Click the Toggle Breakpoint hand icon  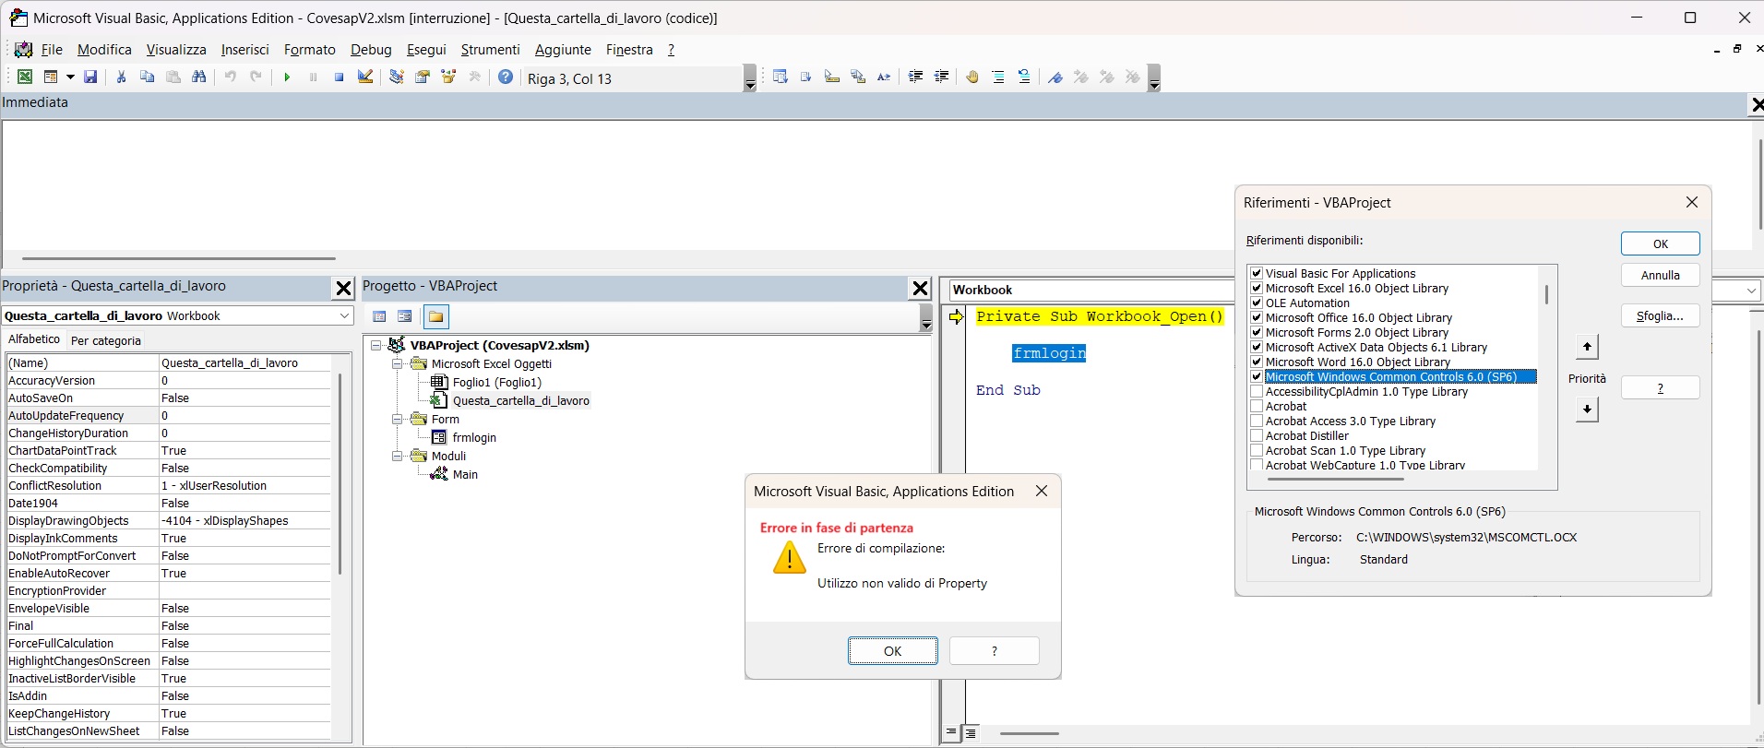[x=971, y=77]
